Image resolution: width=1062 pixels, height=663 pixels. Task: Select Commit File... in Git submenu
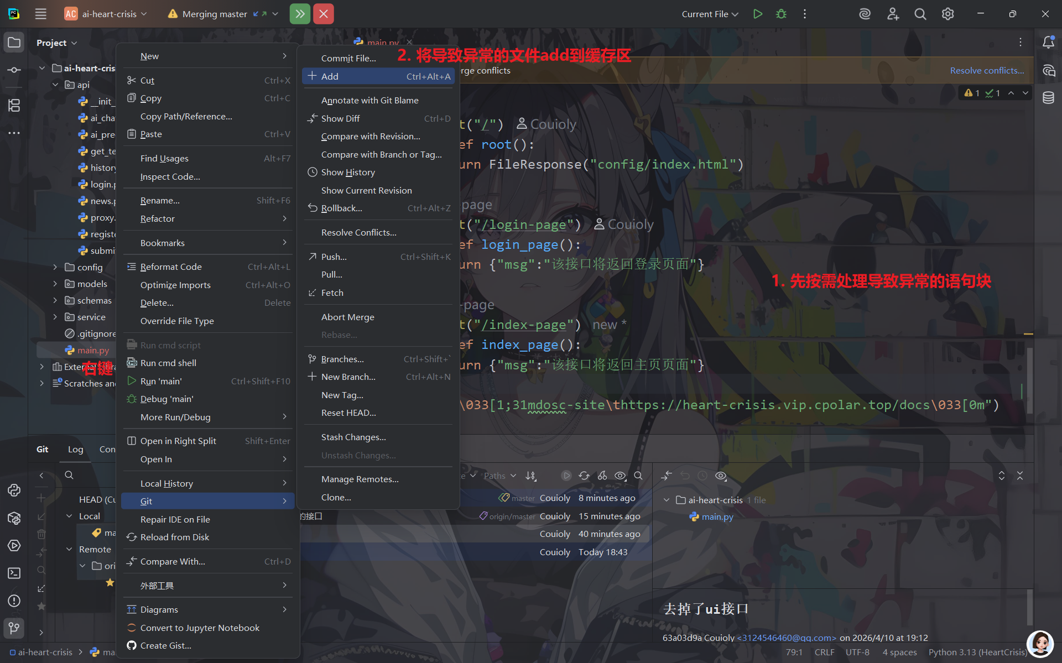click(x=378, y=58)
